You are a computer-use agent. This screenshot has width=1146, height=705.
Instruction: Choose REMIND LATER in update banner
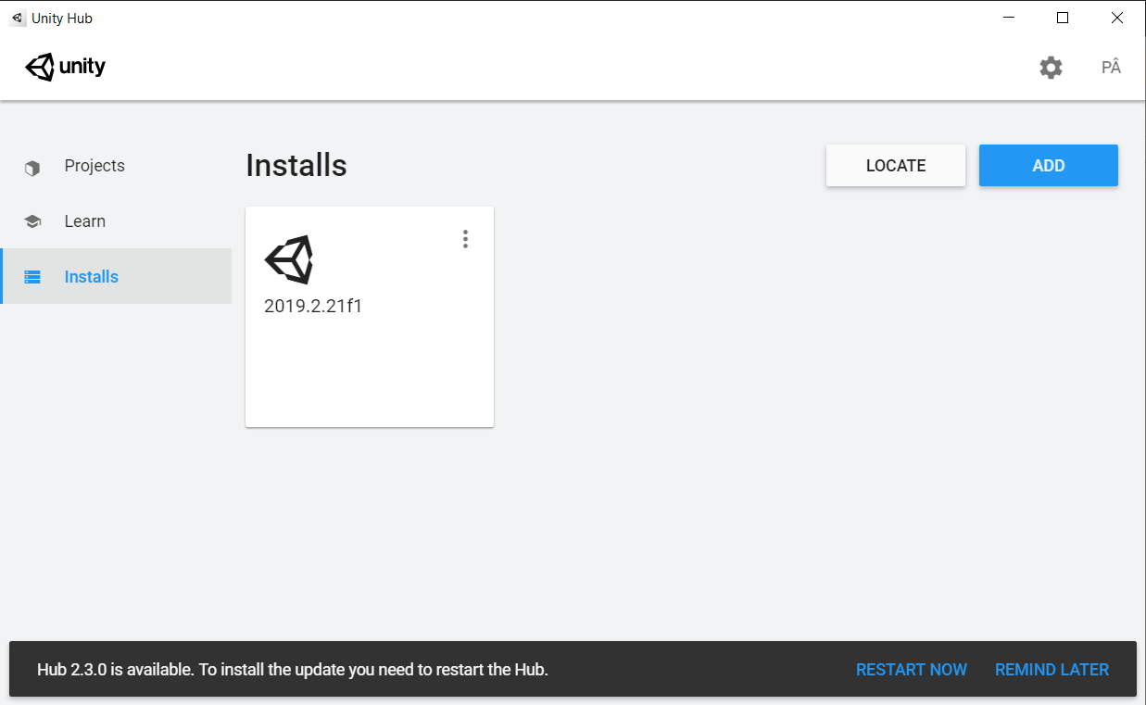(1052, 670)
